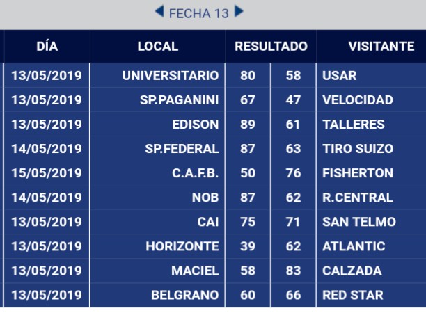Viewport: 426px width, 313px height.
Task: Select the LOCAL column header
Action: coord(157,47)
